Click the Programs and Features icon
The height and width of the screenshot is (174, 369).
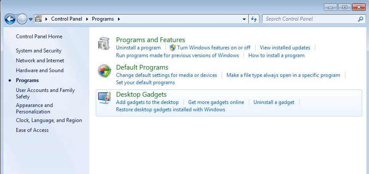coord(104,43)
